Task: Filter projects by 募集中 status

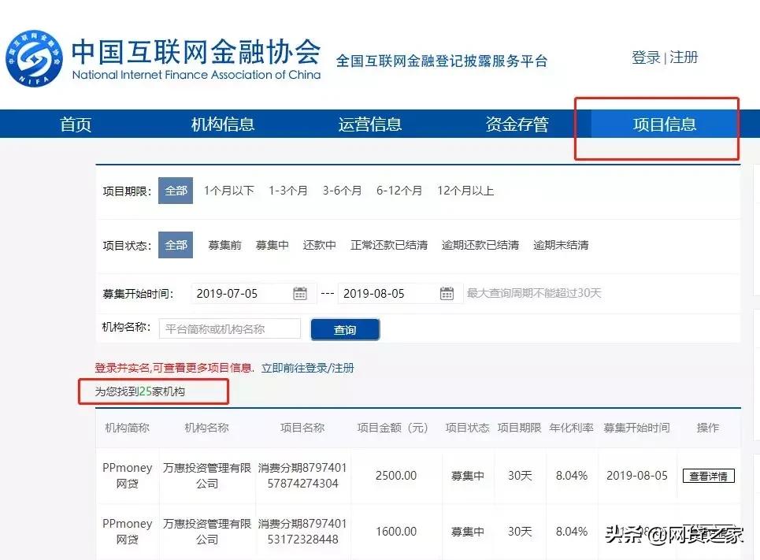Action: (x=272, y=244)
